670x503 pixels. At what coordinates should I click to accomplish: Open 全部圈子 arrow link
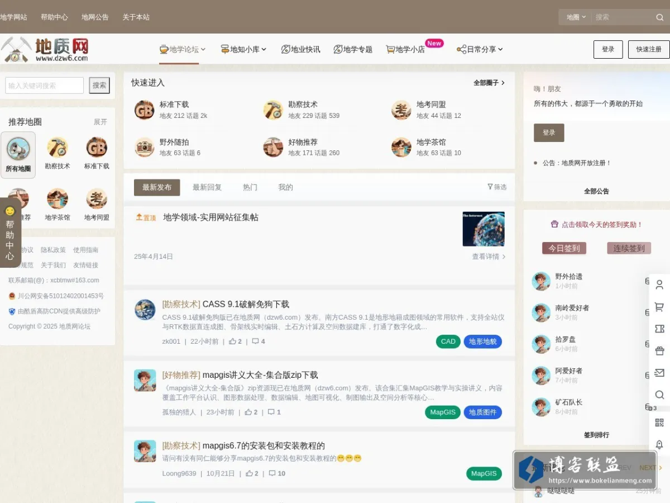489,83
